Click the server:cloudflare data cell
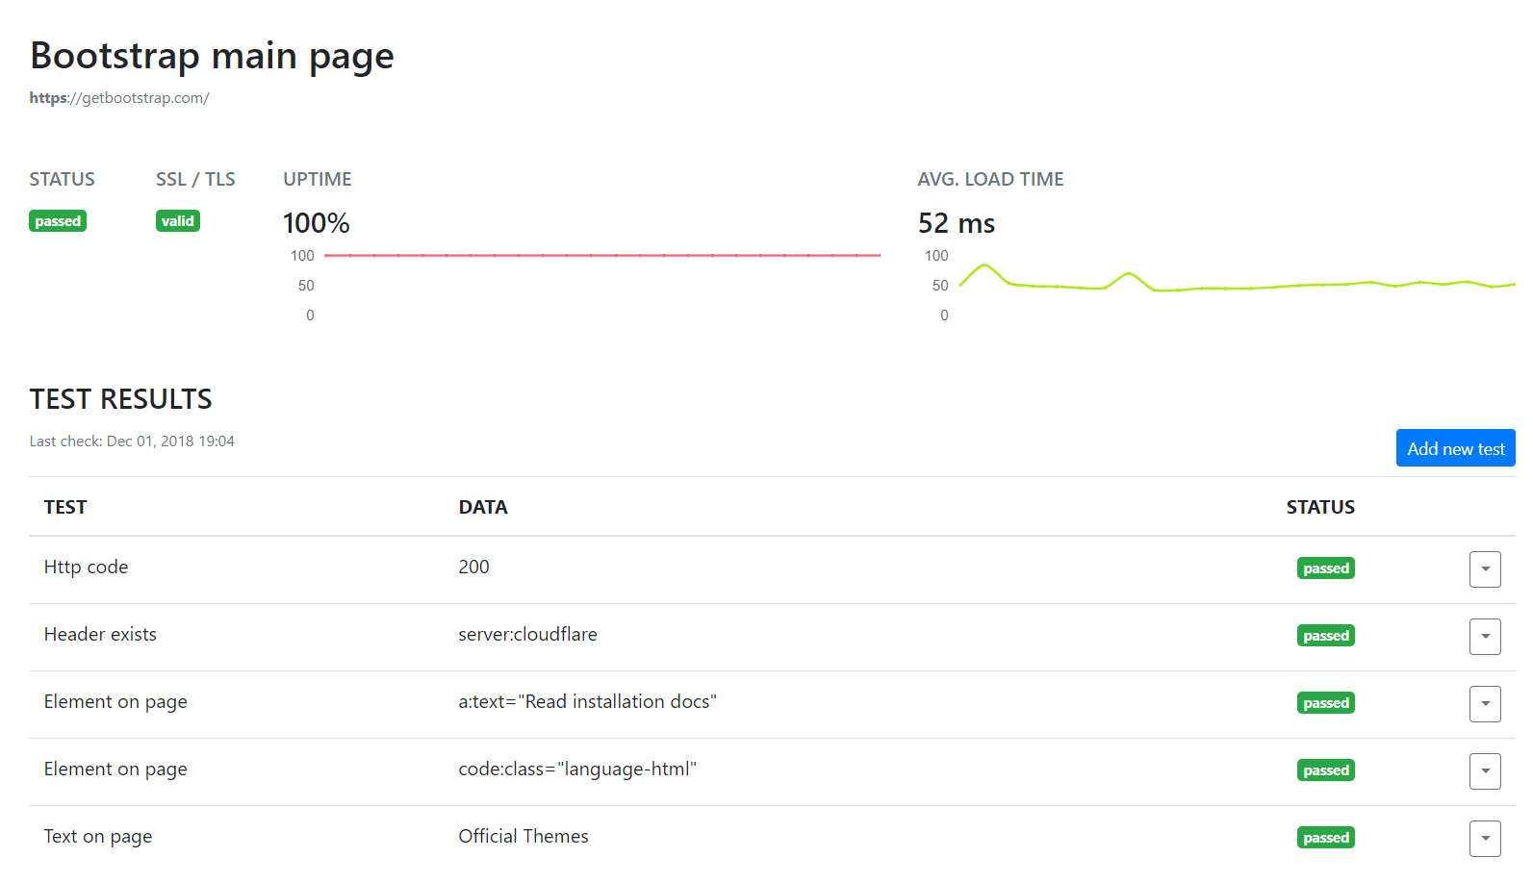 click(527, 635)
